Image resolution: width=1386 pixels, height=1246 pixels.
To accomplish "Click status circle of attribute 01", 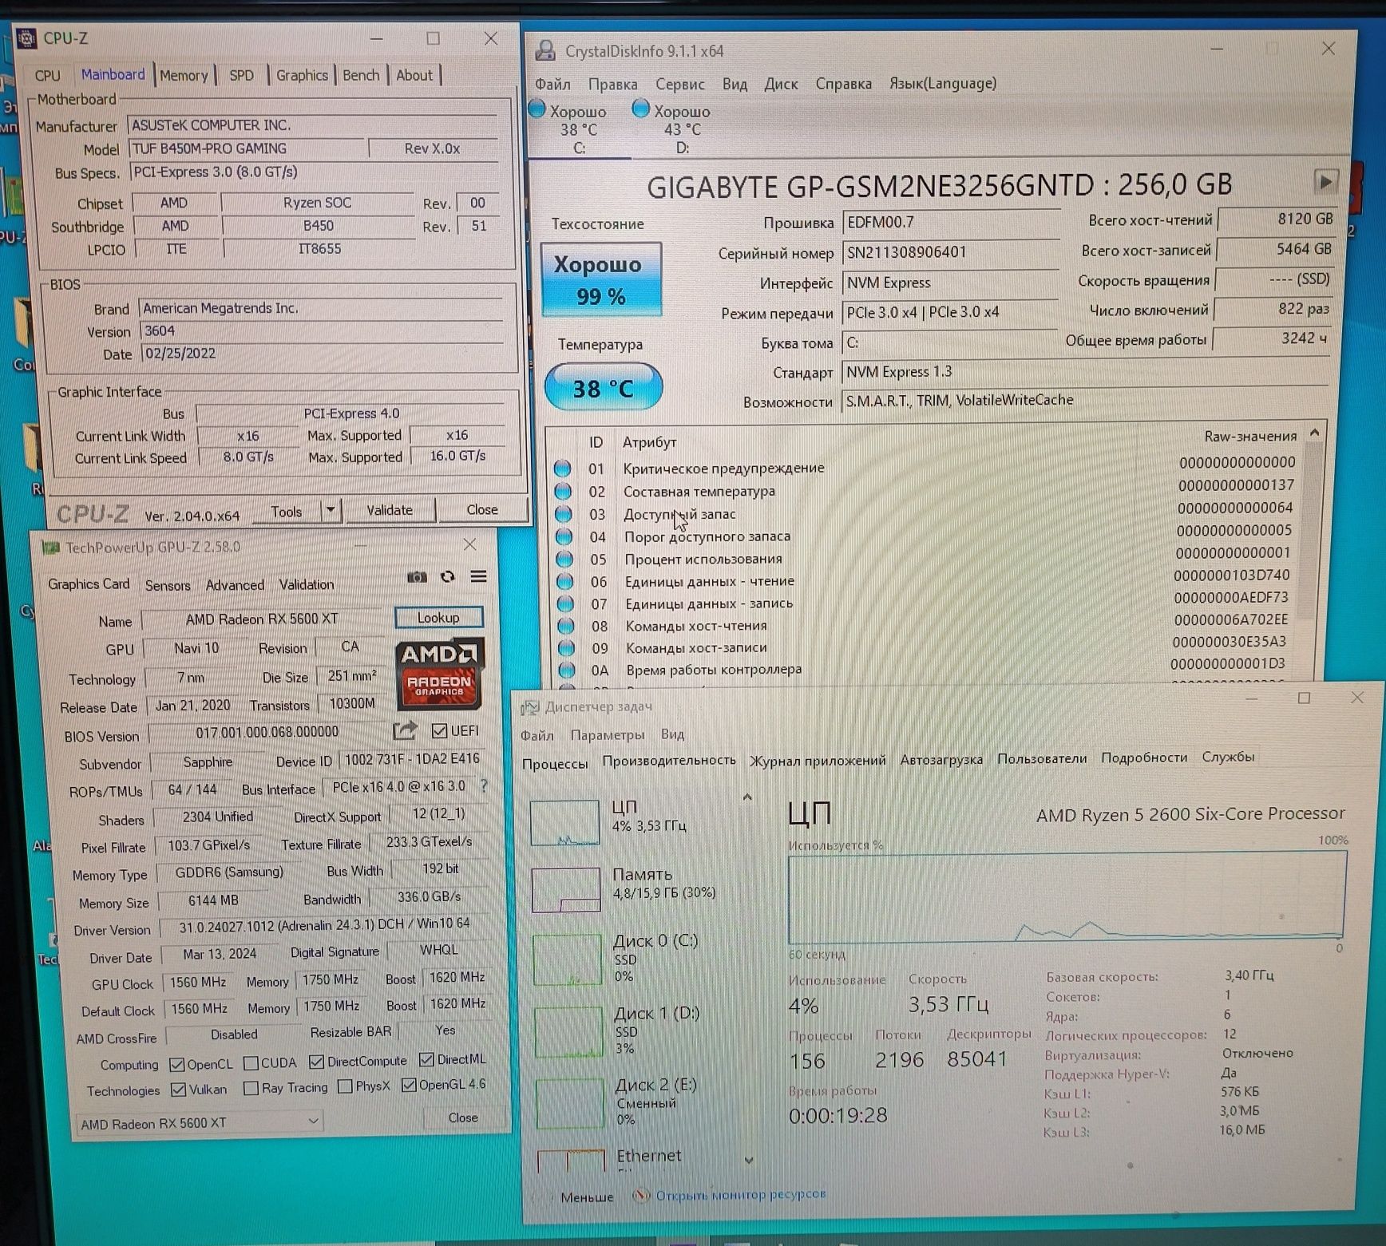I will (x=563, y=468).
